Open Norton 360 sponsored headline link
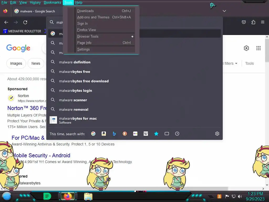 coord(27,108)
